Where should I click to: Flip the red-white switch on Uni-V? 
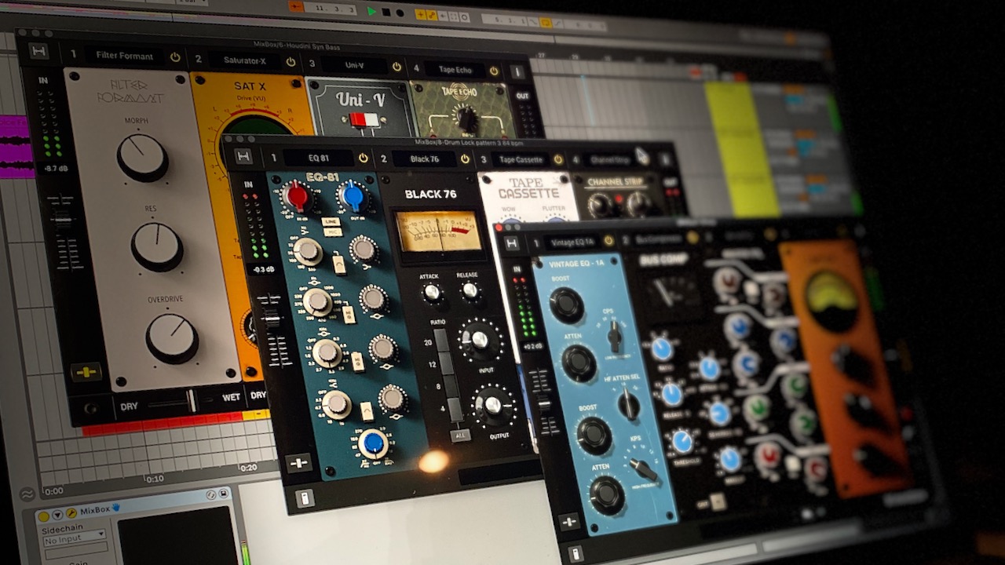point(364,119)
